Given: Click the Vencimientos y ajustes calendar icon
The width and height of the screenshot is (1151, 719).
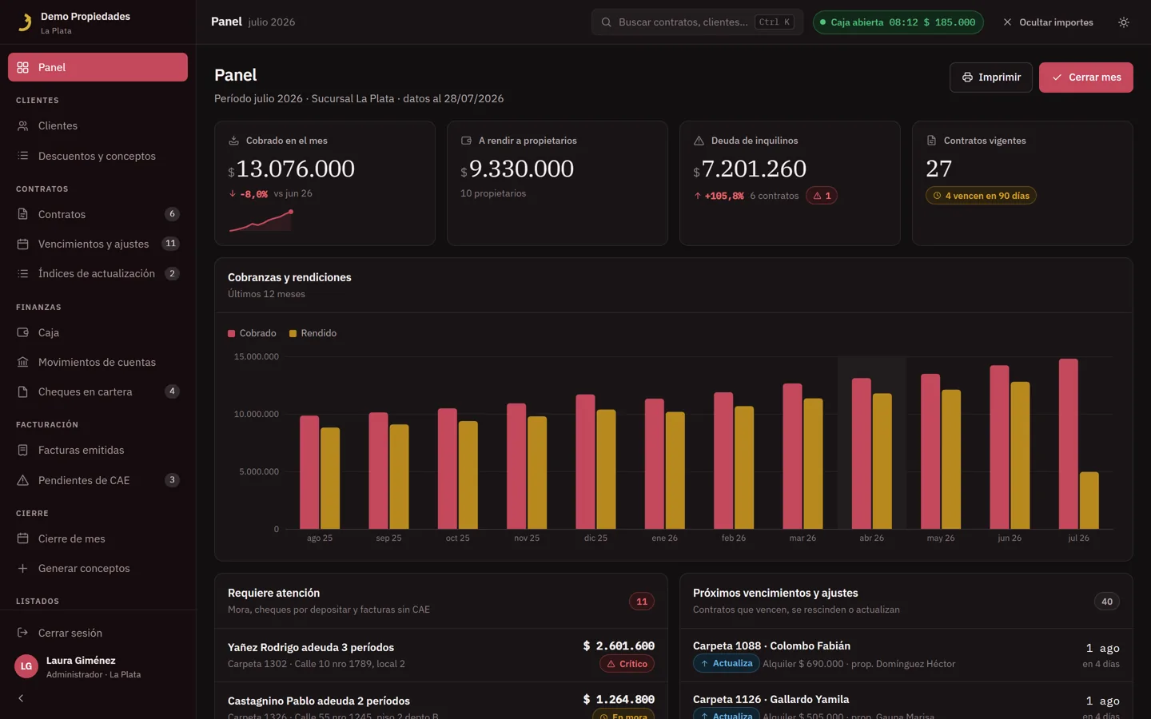Looking at the screenshot, I should click(22, 244).
